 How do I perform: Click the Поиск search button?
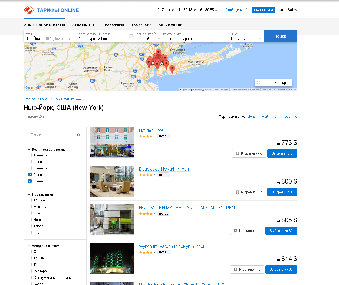(x=280, y=36)
